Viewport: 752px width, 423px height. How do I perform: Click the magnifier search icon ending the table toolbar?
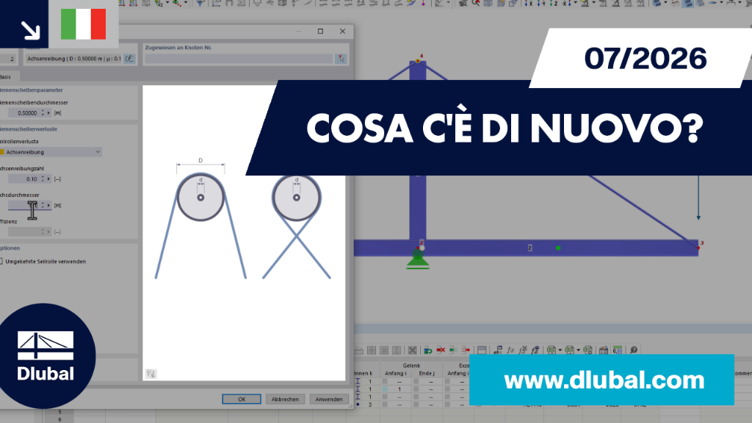click(634, 350)
